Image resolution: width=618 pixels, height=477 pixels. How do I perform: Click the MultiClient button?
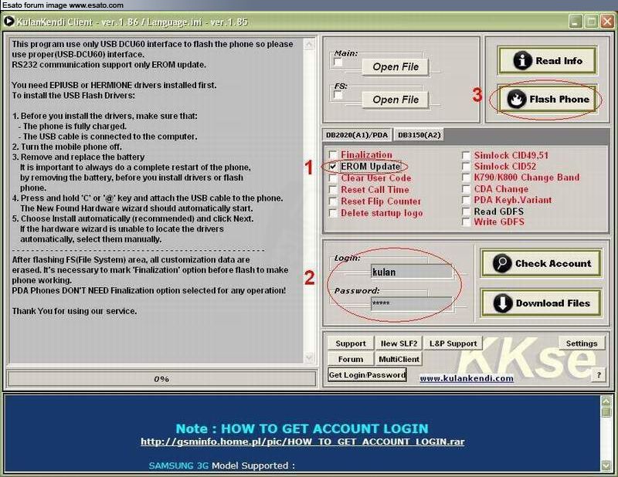pos(399,359)
